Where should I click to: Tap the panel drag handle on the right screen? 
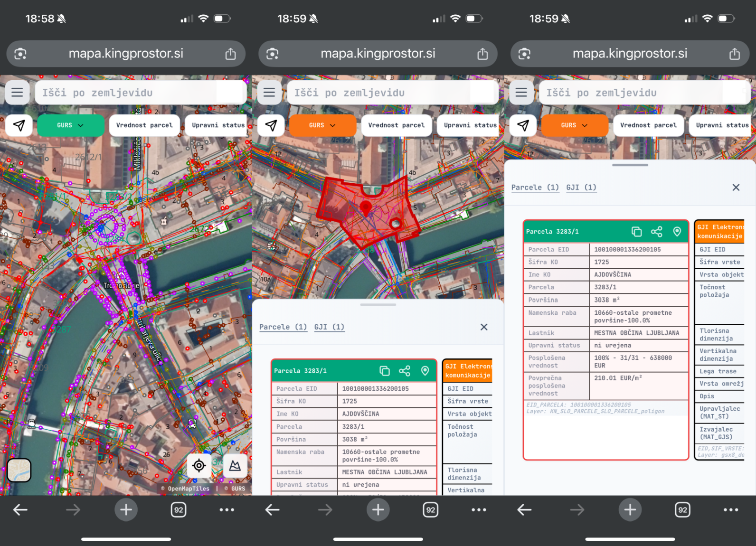click(630, 165)
